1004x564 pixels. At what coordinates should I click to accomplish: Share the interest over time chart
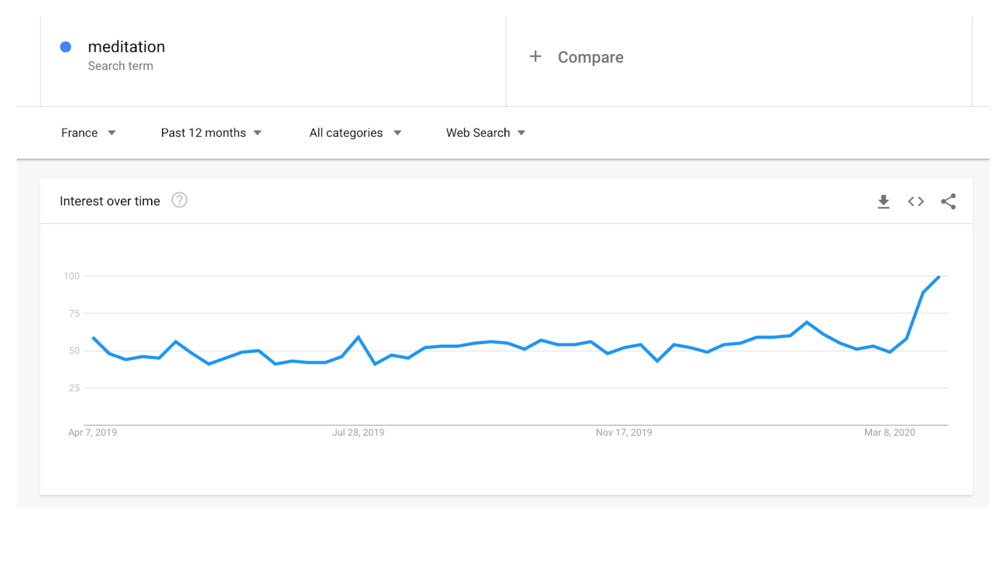click(948, 202)
